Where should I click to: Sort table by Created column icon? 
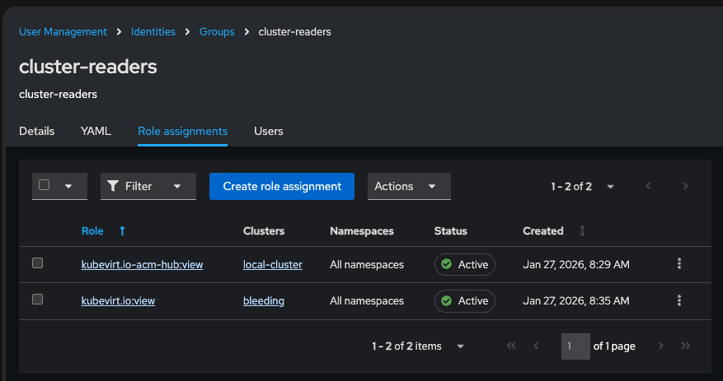point(583,231)
